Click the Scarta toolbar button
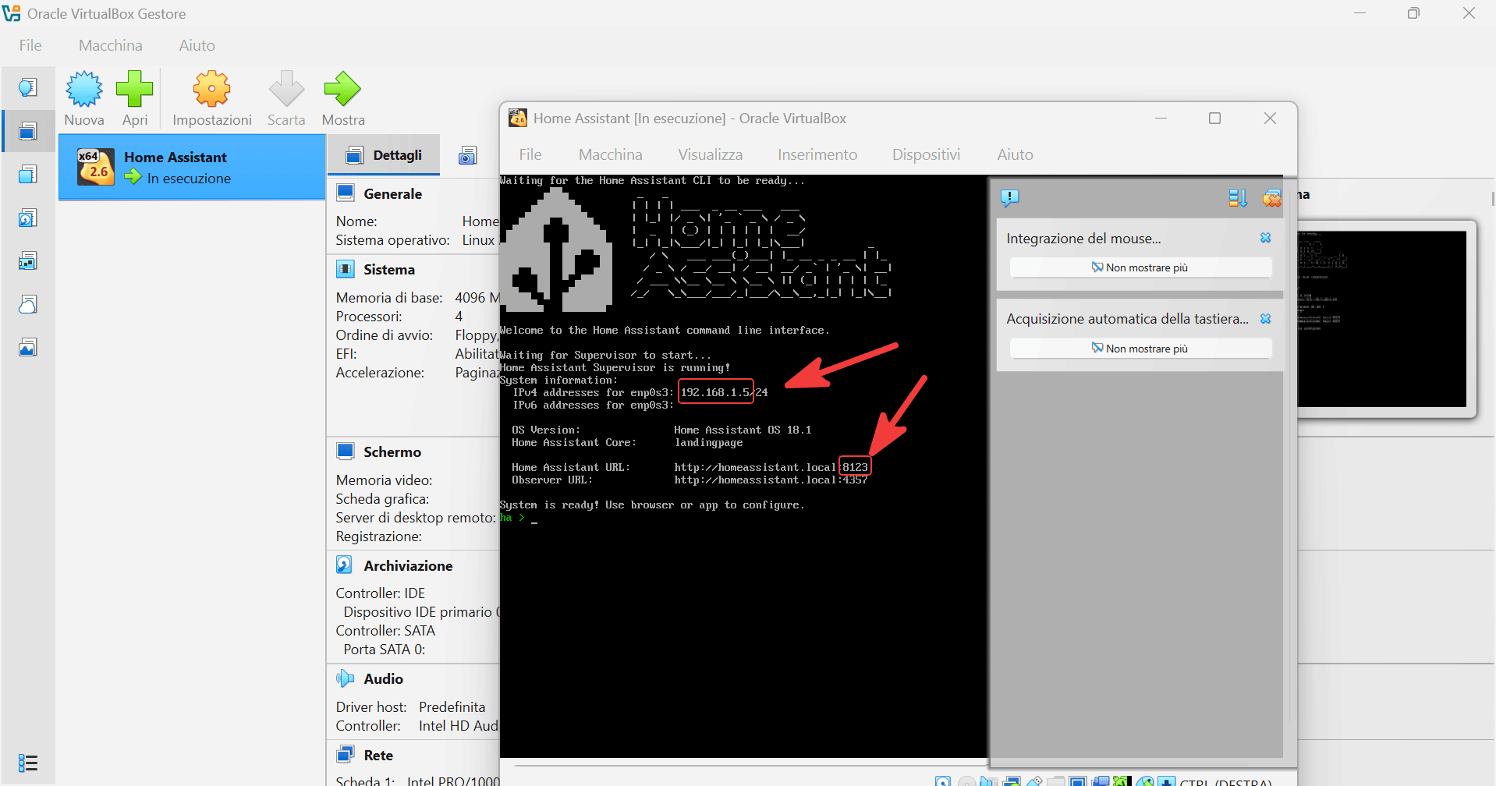The image size is (1496, 786). click(x=286, y=98)
